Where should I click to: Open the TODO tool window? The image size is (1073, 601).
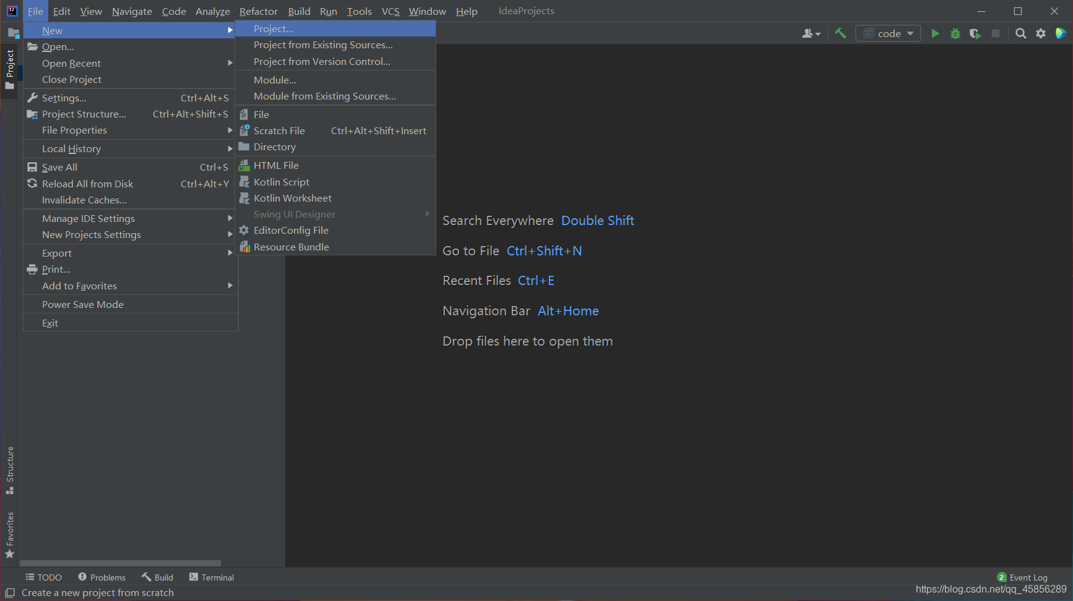(x=43, y=577)
